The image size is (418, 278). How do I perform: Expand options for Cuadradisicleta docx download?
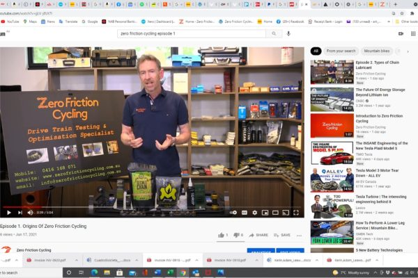coord(137,260)
